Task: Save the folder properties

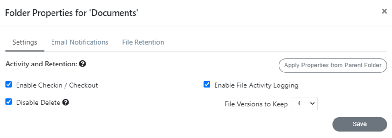Action: click(360, 124)
